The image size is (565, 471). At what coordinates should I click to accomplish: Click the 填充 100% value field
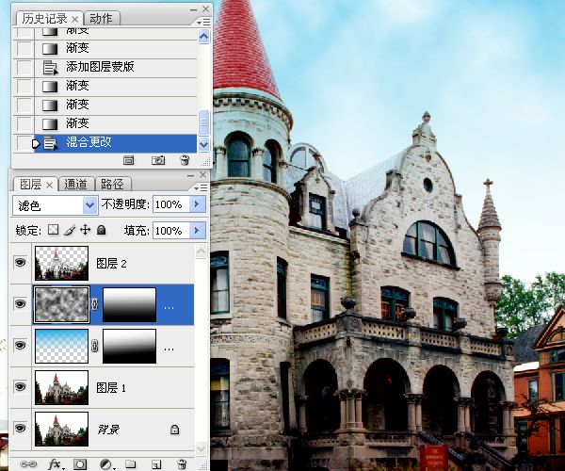(171, 230)
